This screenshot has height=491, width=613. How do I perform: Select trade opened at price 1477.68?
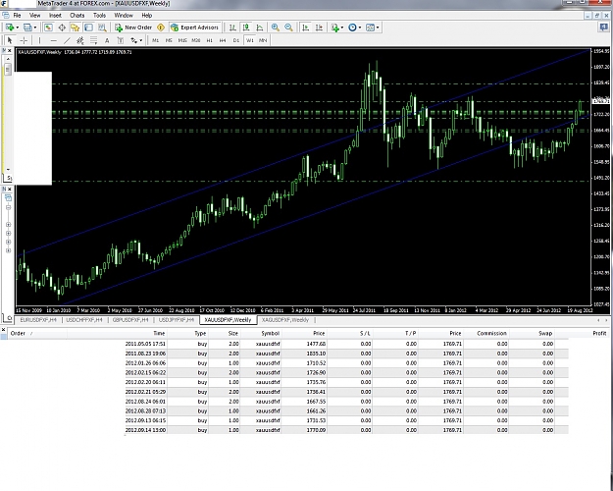pyautogui.click(x=346, y=344)
